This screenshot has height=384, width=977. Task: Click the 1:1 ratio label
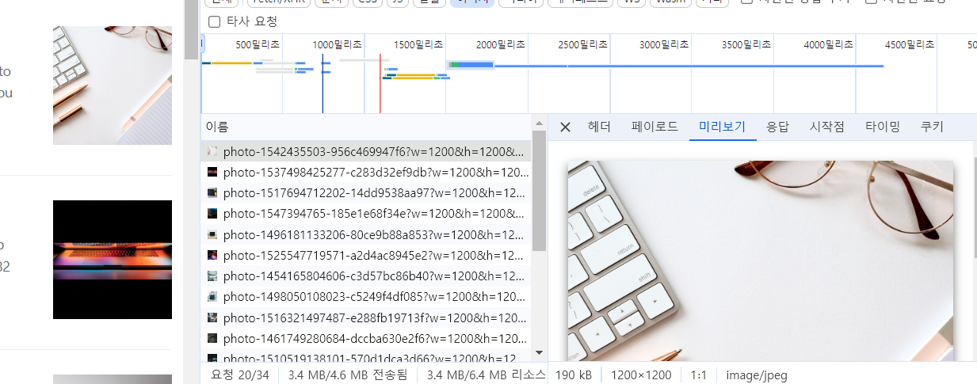tap(698, 374)
